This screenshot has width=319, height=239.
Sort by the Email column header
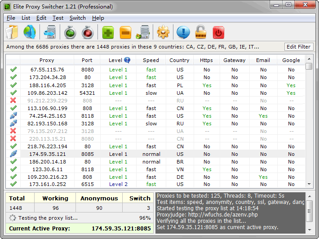pos(263,60)
